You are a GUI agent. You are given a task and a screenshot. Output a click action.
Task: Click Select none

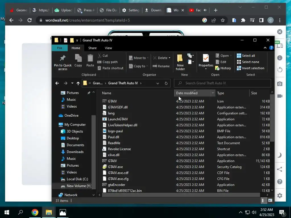pos(248,62)
